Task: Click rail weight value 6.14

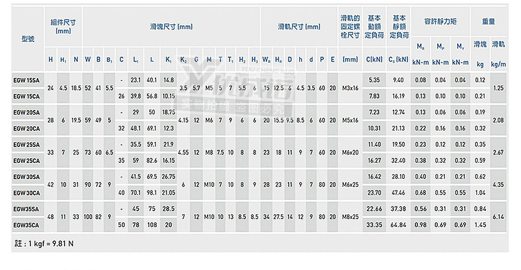Action: (x=498, y=217)
